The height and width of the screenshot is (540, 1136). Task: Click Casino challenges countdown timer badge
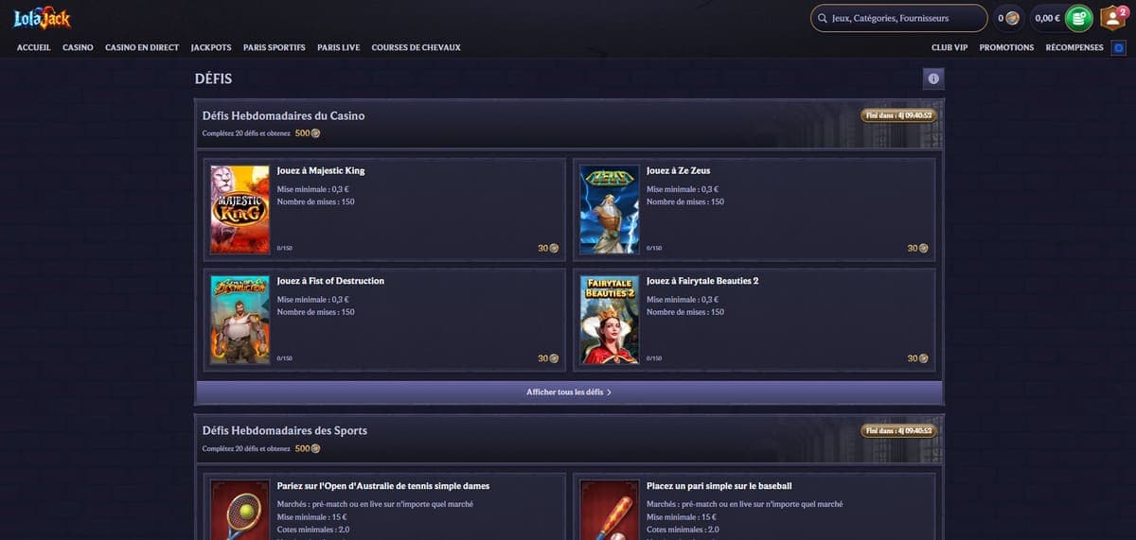click(898, 115)
